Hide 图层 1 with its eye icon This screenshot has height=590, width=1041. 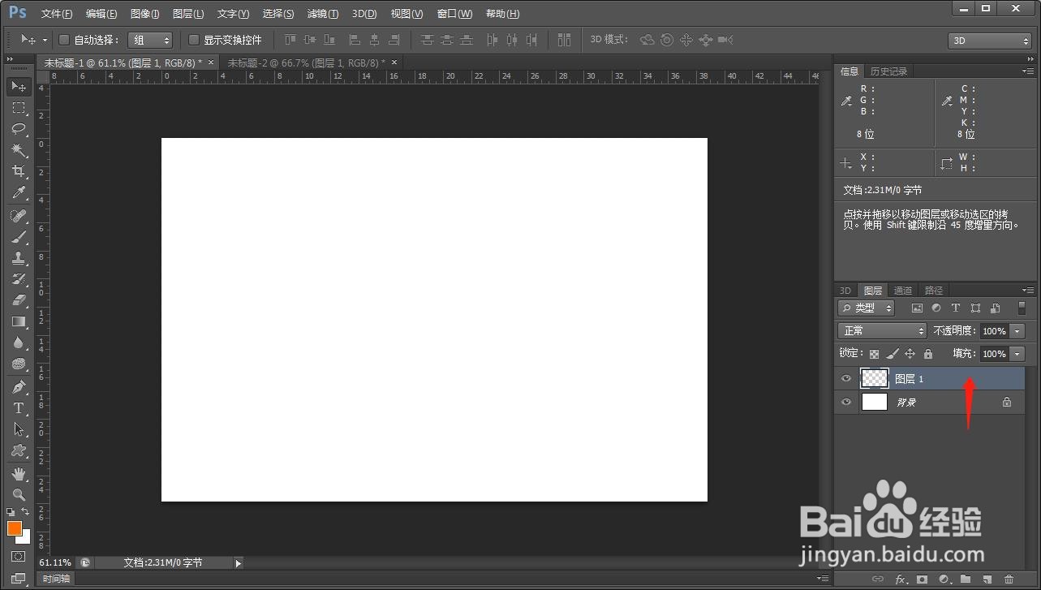pos(846,379)
